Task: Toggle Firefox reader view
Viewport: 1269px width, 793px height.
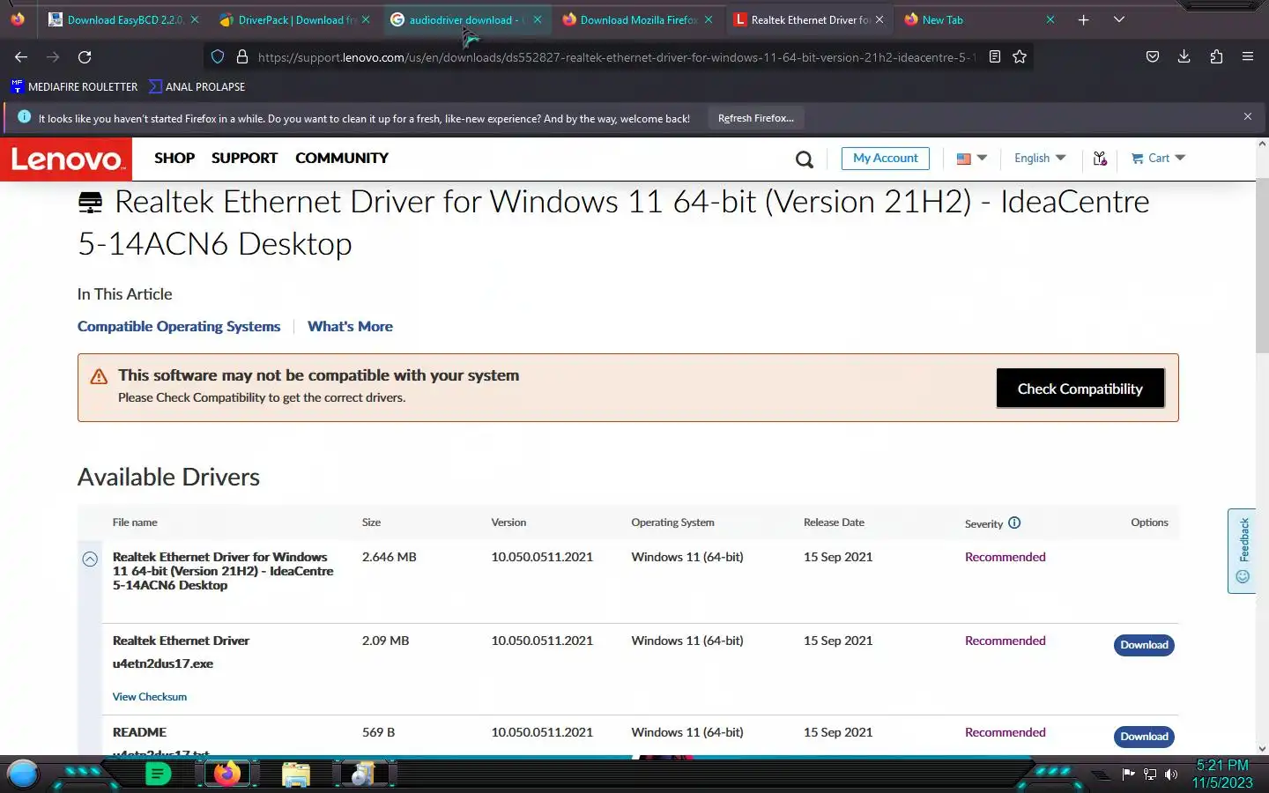Action: 995,57
